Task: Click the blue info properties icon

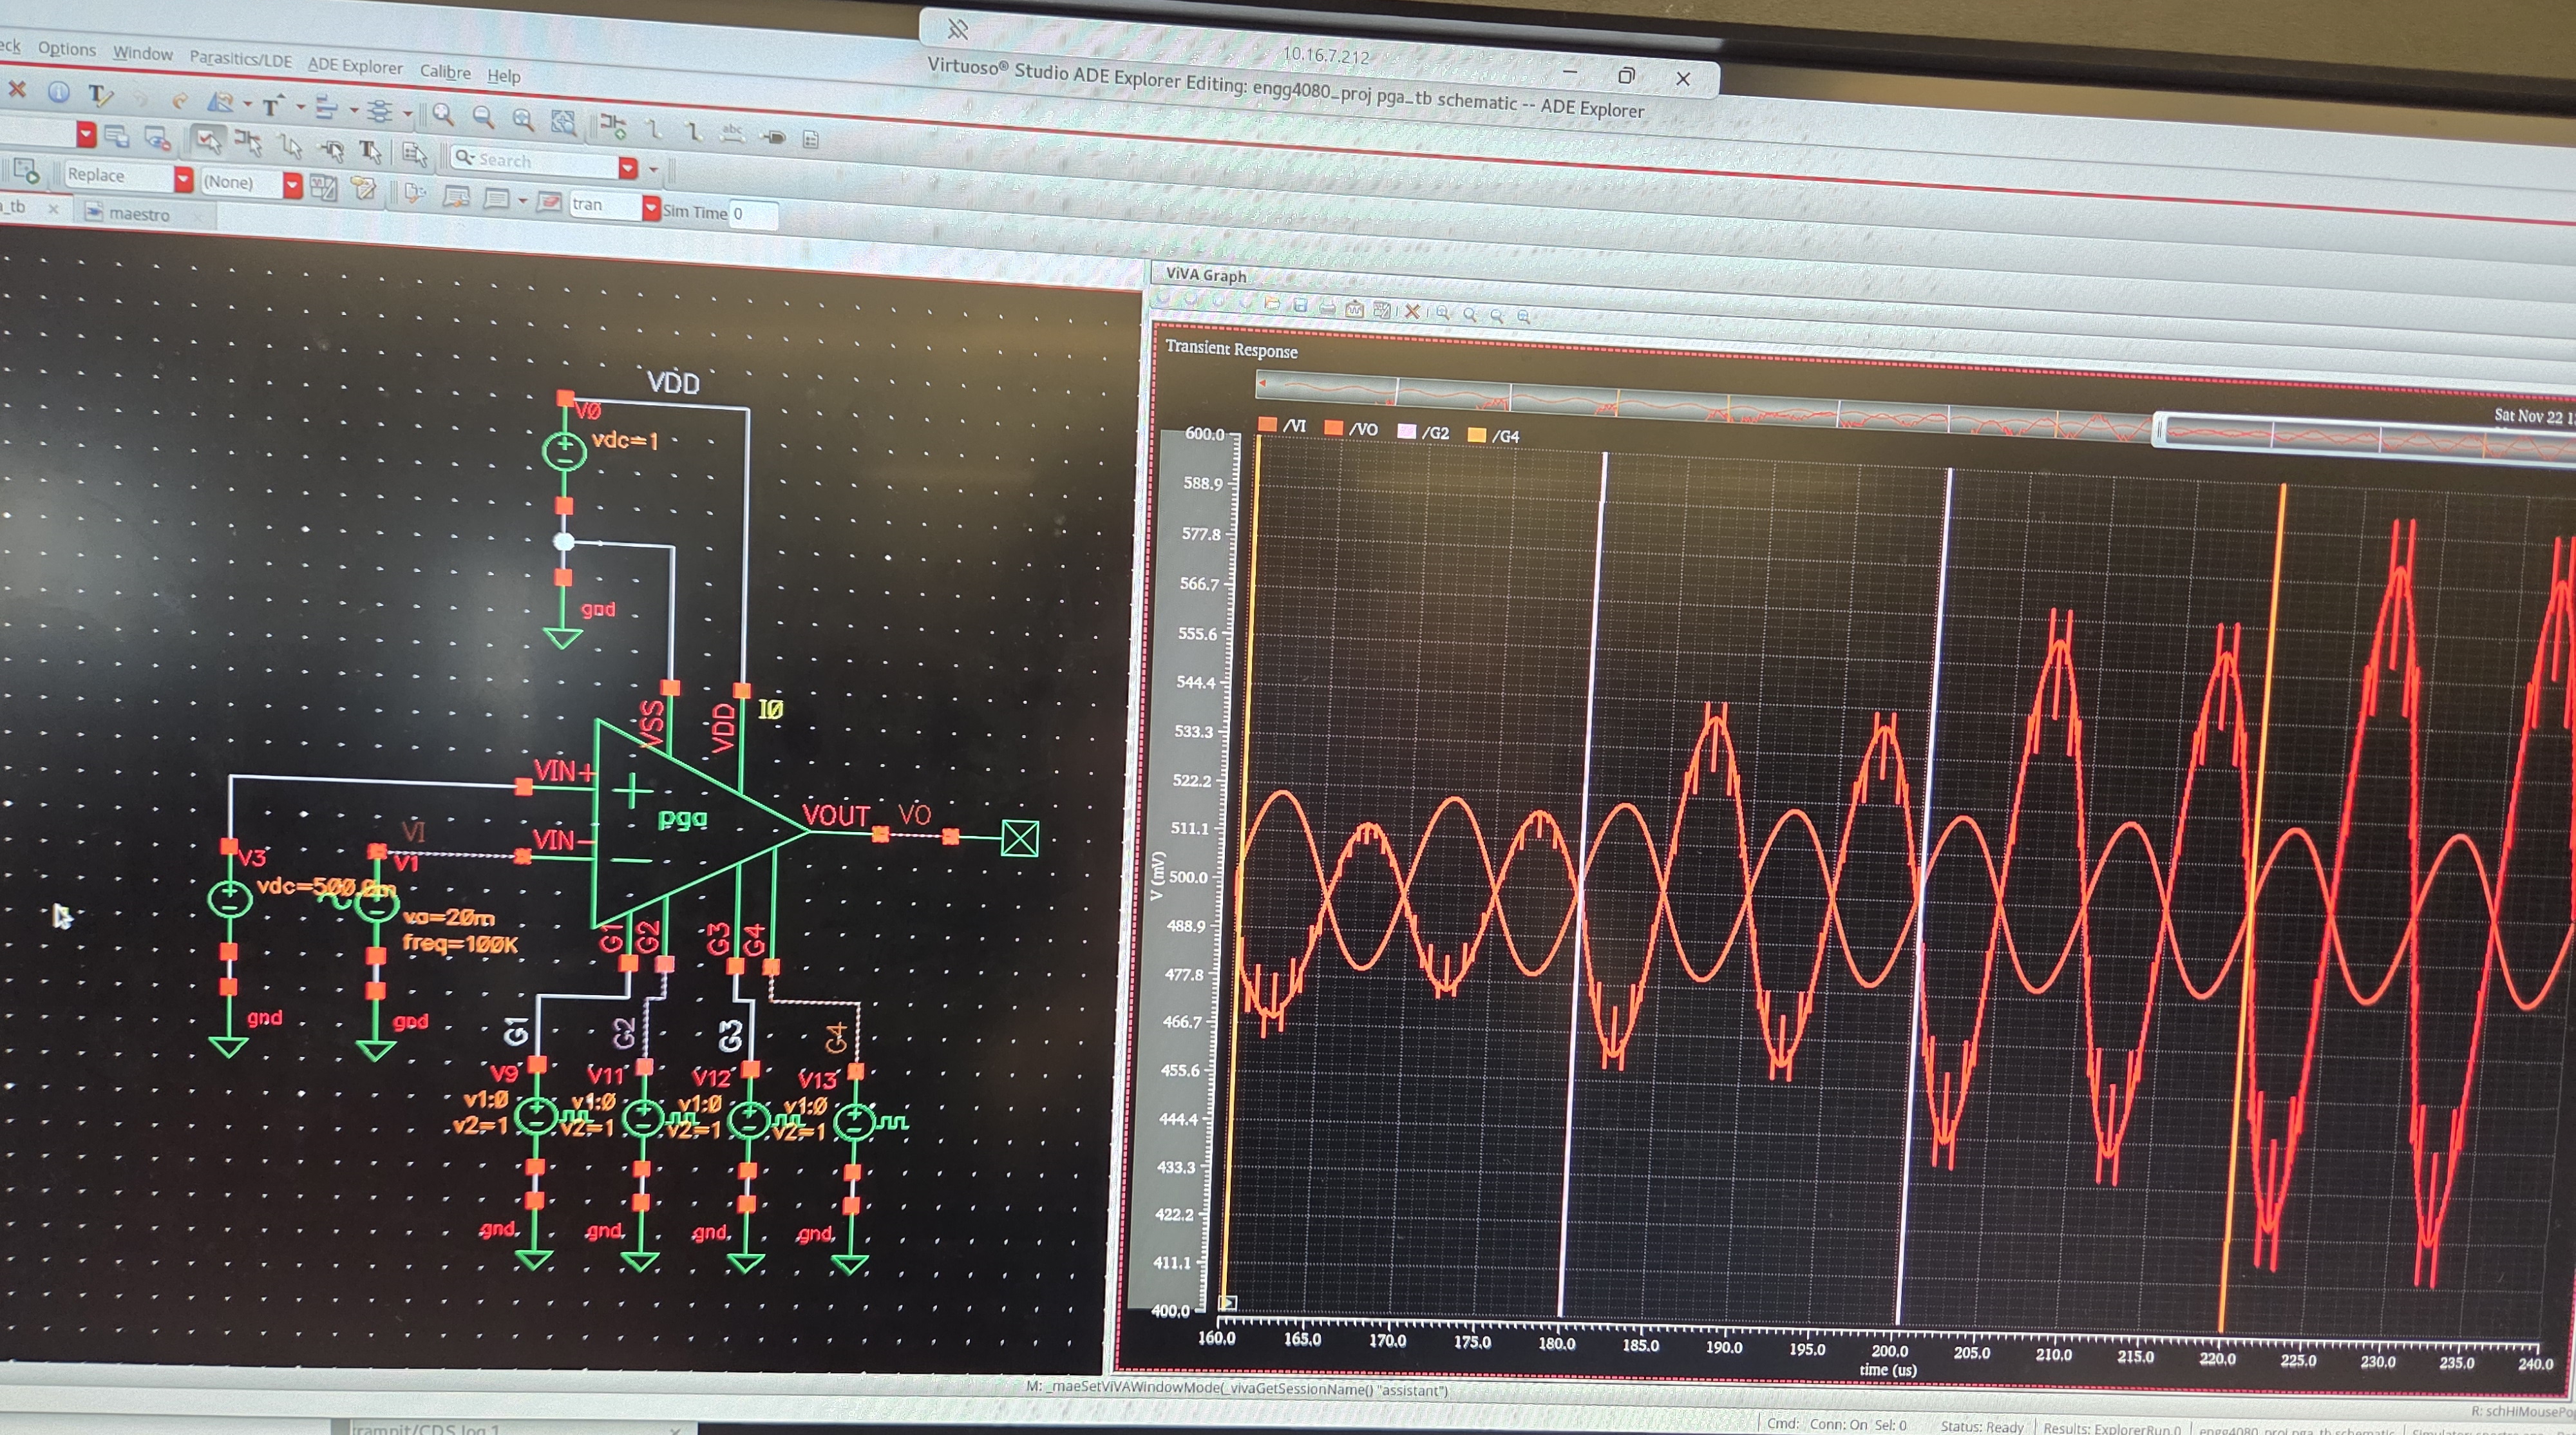Action: coord(59,92)
